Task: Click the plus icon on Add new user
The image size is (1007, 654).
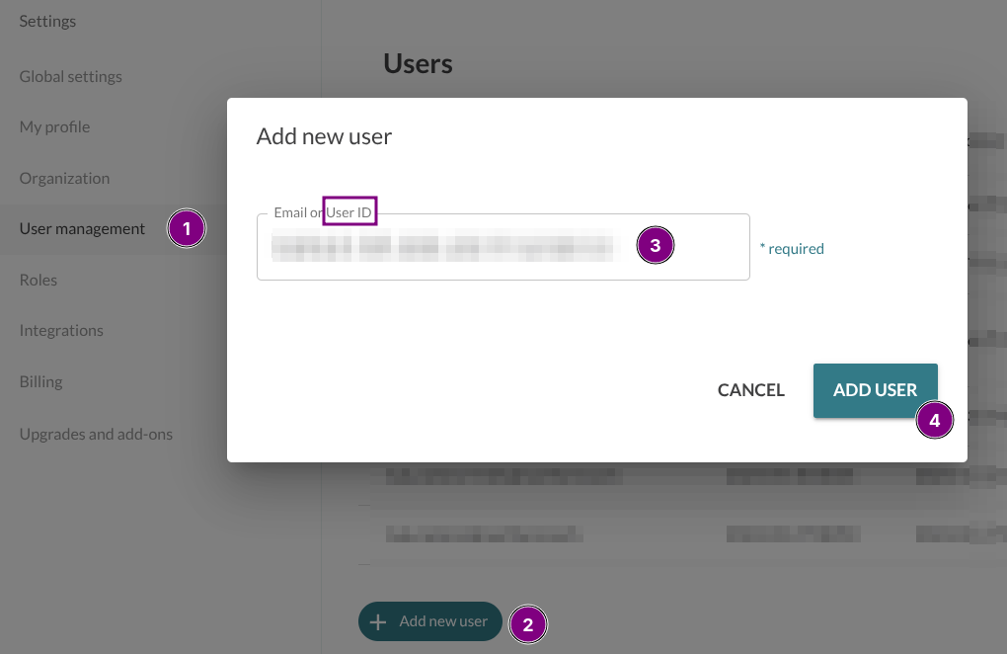Action: click(377, 621)
